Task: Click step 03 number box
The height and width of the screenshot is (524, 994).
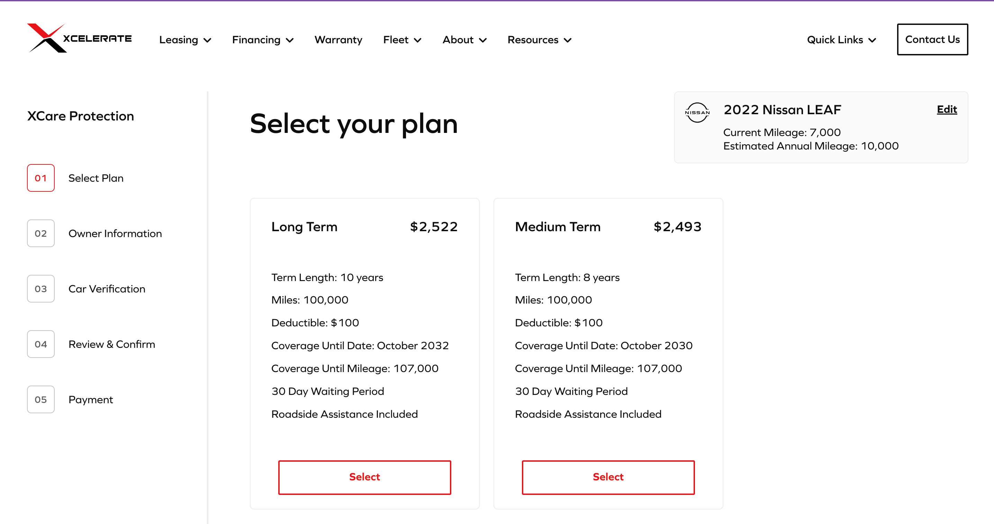Action: tap(40, 289)
